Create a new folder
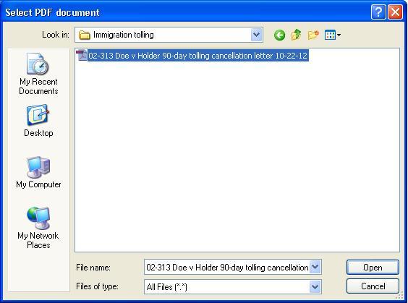This screenshot has width=408, height=303. pyautogui.click(x=313, y=35)
